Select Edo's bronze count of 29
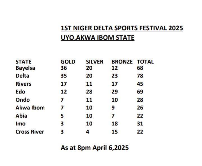This screenshot has width=202, height=166. pos(115,92)
